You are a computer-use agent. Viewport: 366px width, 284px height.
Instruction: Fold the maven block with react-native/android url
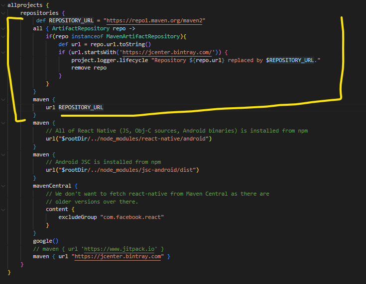pyautogui.click(x=3, y=123)
